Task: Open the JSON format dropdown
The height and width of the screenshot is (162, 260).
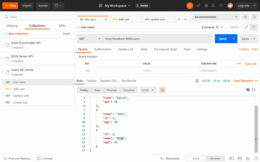Action: tap(148, 90)
